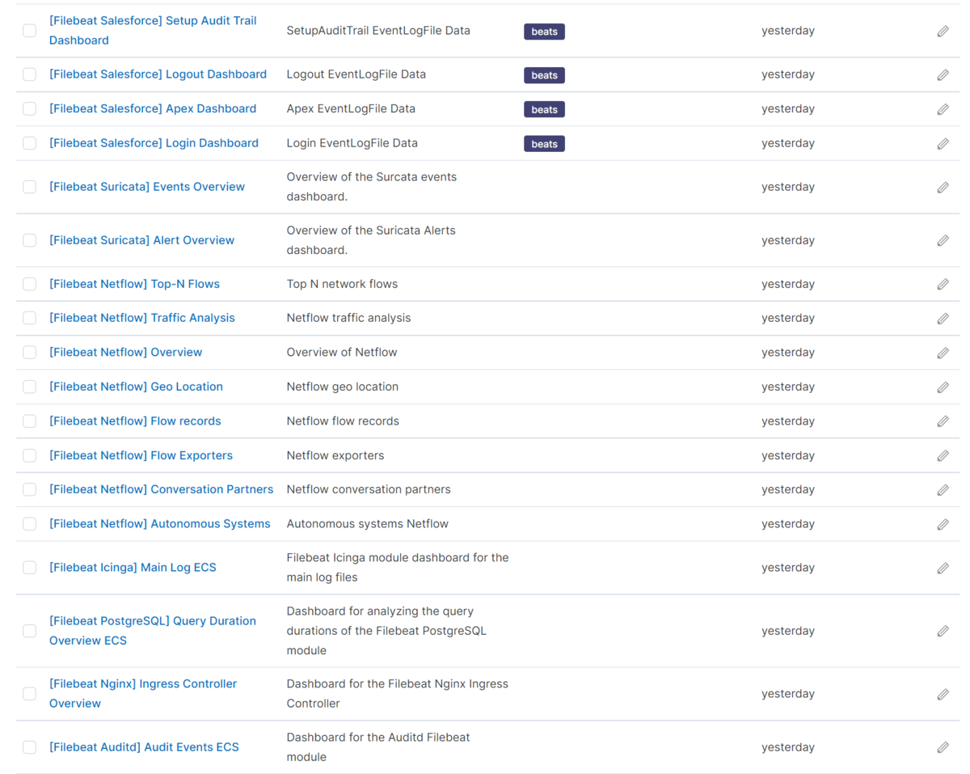Edit Netflow Traffic Analysis via pencil icon
The width and height of the screenshot is (970, 774).
click(x=943, y=319)
